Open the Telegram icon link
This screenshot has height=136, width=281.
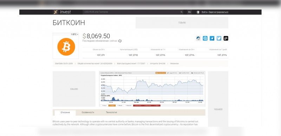(x=212, y=38)
